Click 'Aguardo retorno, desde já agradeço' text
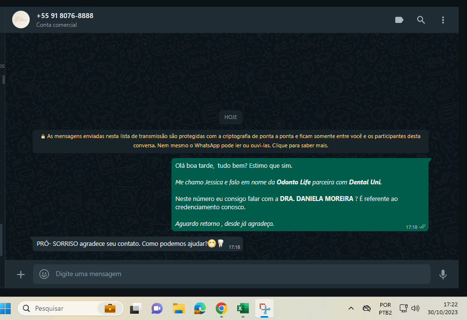This screenshot has height=320, width=467. [224, 224]
